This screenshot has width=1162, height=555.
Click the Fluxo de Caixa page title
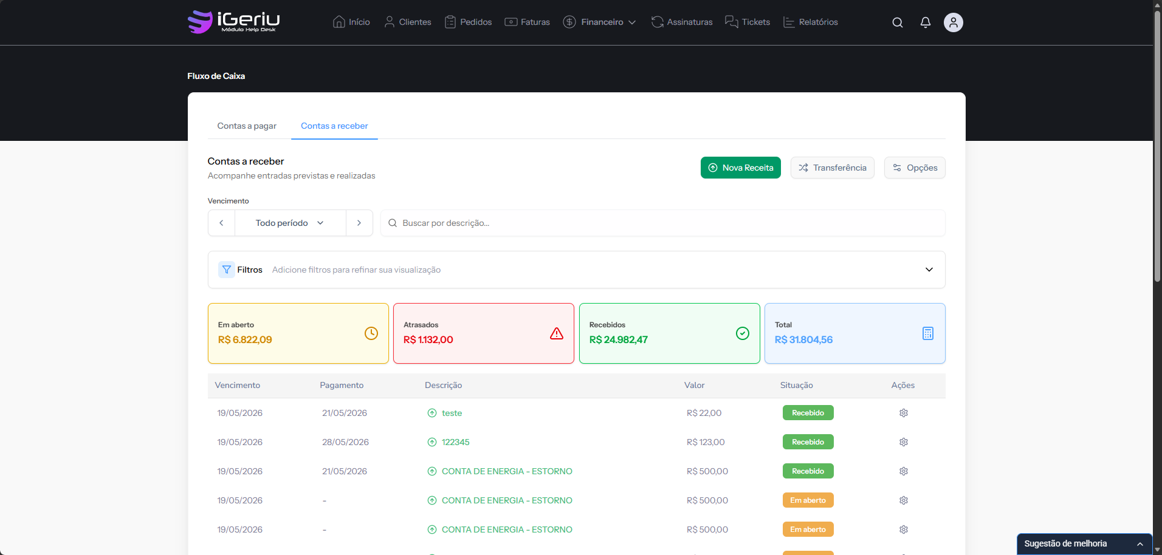tap(216, 76)
